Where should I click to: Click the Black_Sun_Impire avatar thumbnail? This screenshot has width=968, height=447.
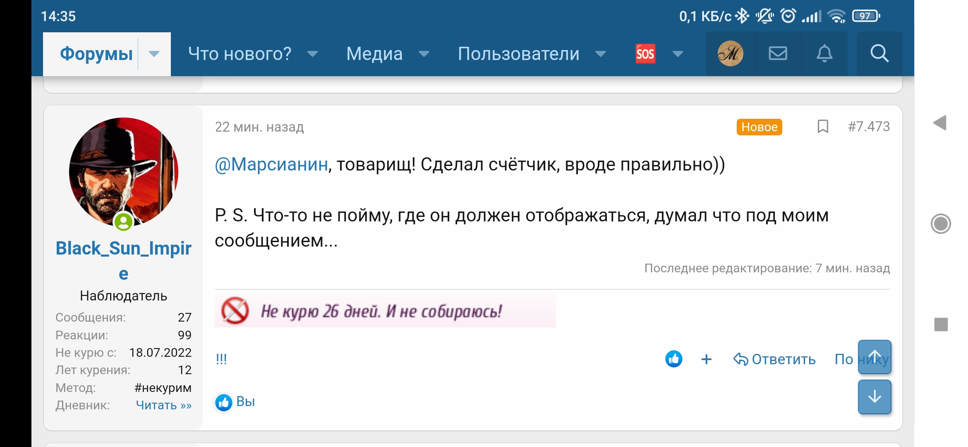click(123, 172)
